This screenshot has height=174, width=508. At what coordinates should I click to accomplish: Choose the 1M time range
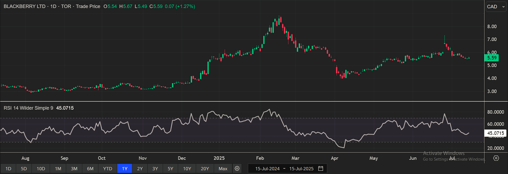click(58, 169)
